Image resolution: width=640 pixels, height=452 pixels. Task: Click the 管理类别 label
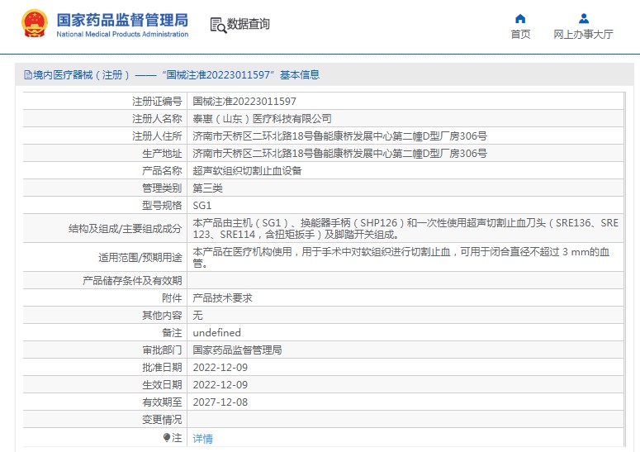click(162, 188)
